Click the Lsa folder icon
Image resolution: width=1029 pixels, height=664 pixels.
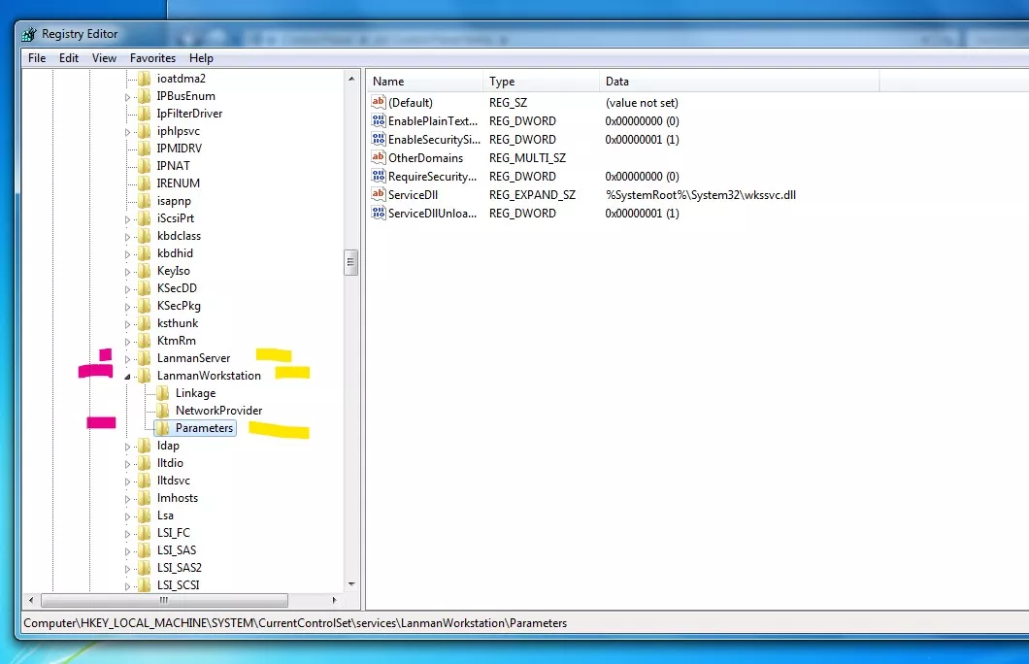pos(144,515)
